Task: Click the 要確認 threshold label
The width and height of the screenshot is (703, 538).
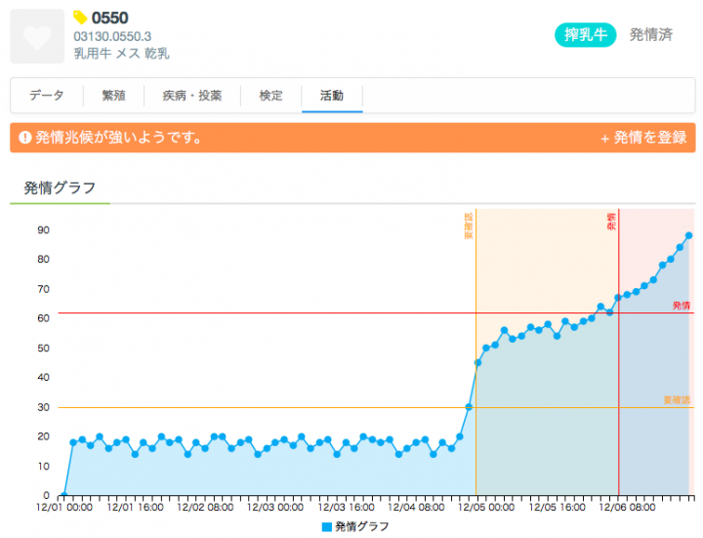Action: (677, 400)
